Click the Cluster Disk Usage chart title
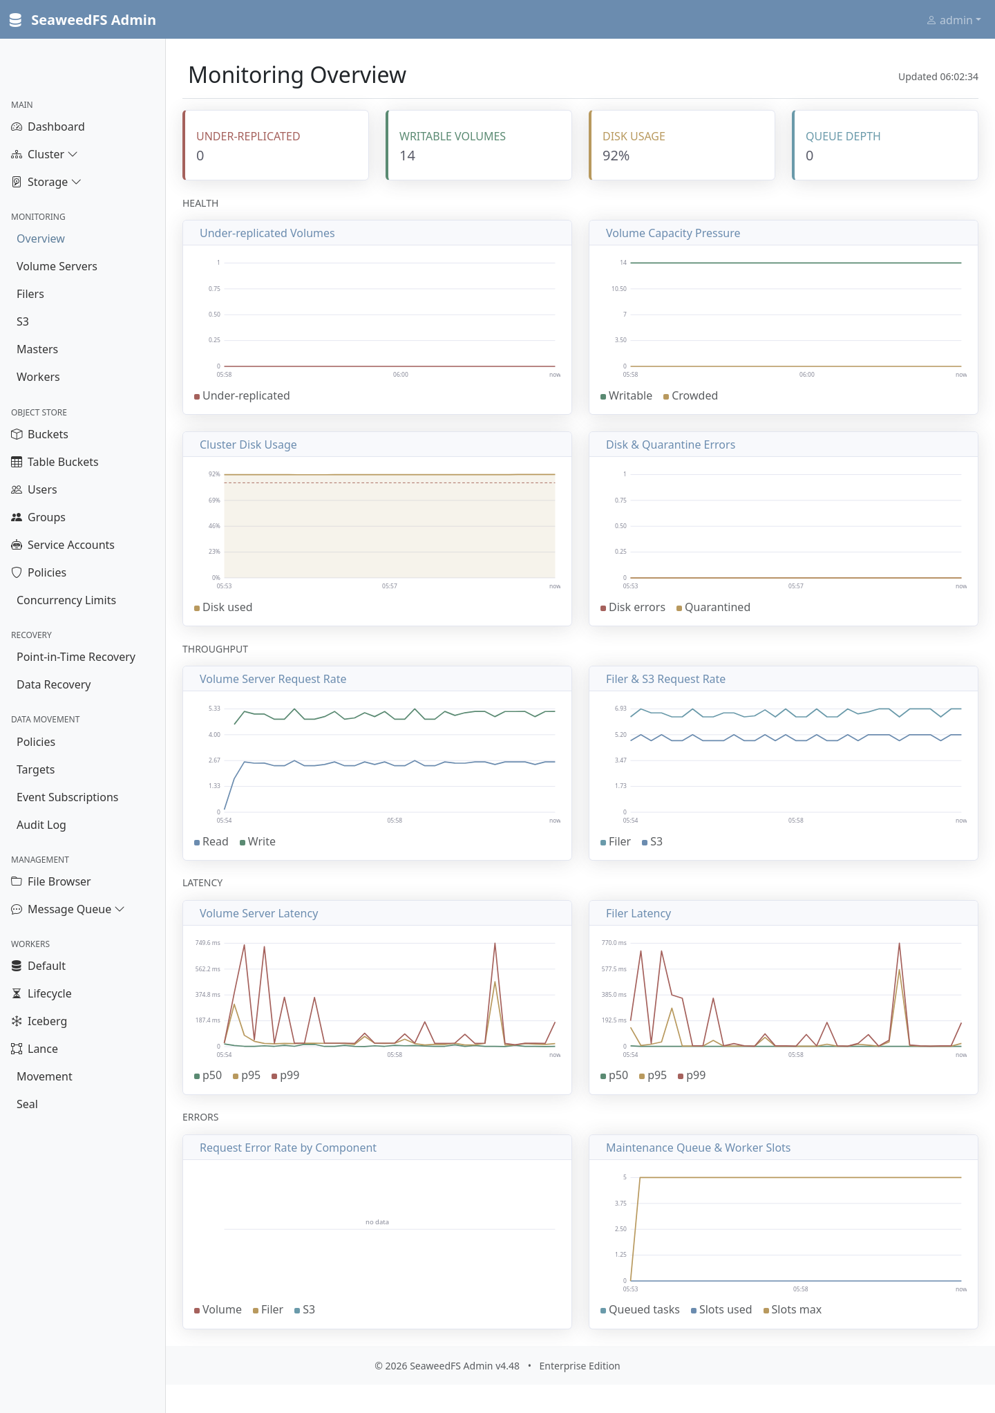 point(248,445)
